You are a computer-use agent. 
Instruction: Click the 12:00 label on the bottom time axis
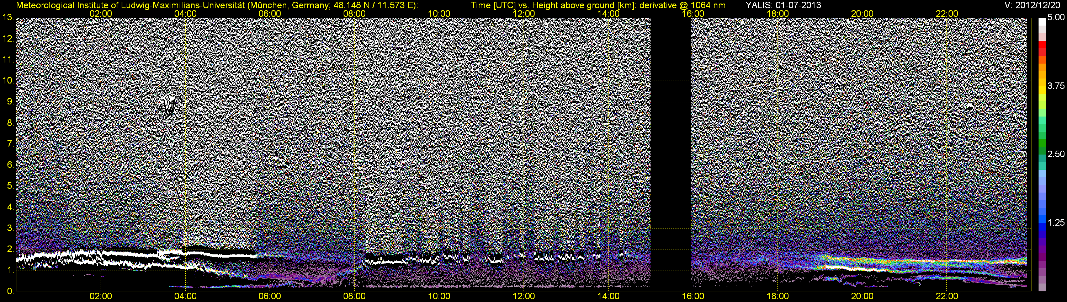pos(524,296)
